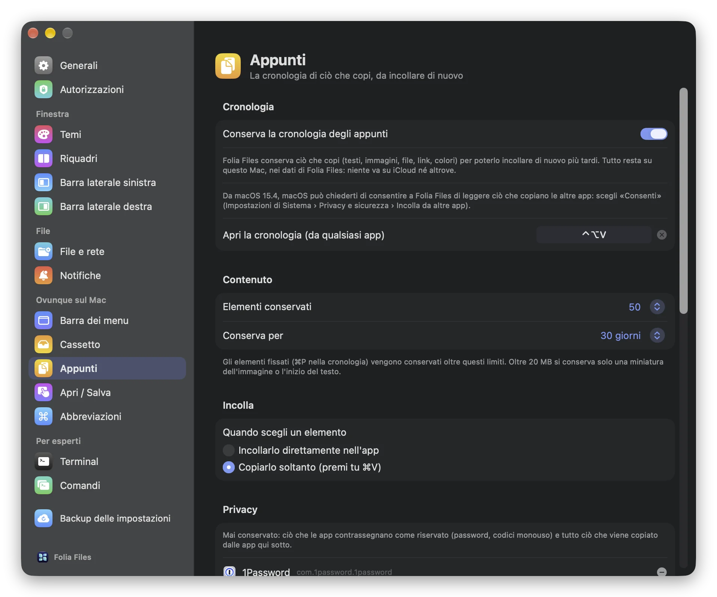Click the 1Password app icon
The image size is (717, 597).
click(229, 571)
